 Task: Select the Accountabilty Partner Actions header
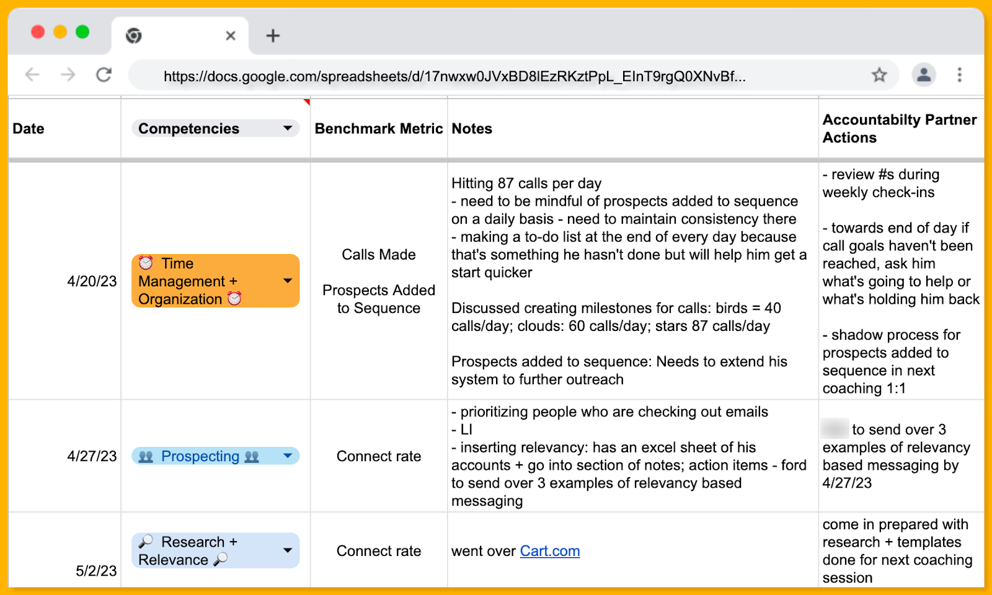click(900, 128)
